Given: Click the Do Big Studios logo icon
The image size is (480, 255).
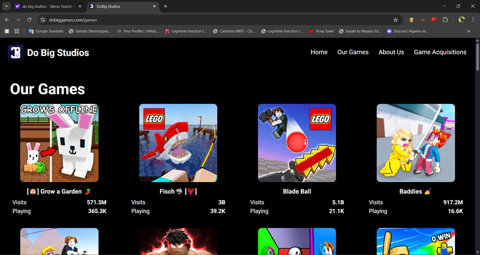Looking at the screenshot, I should [x=15, y=53].
